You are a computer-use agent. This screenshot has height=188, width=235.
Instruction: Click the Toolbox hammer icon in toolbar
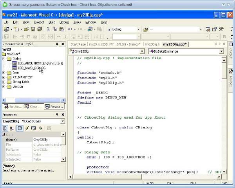tap(221, 29)
